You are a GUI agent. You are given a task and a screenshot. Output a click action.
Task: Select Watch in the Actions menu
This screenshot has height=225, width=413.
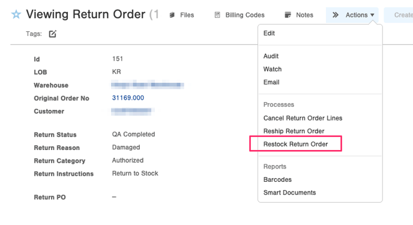(273, 69)
